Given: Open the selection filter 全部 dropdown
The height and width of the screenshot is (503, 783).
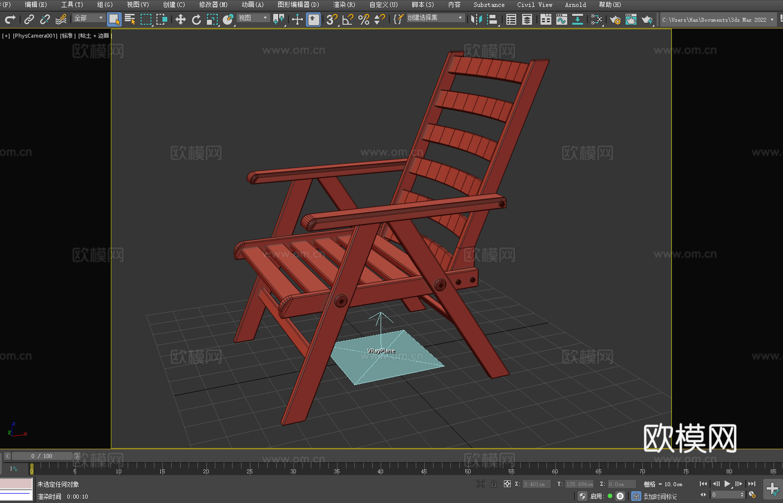Looking at the screenshot, I should tap(89, 18).
